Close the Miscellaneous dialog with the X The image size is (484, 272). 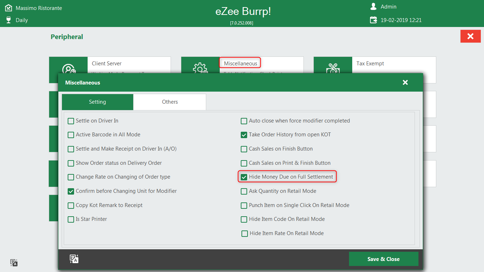[405, 82]
